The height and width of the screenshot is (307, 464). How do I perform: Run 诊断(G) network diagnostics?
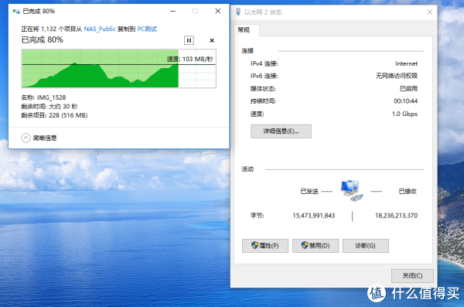366,246
